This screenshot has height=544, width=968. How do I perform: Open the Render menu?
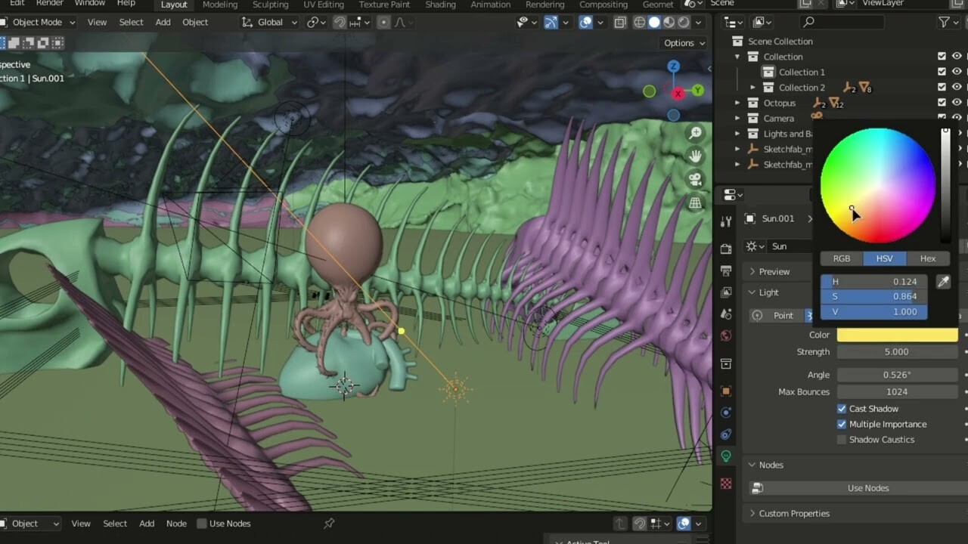49,4
